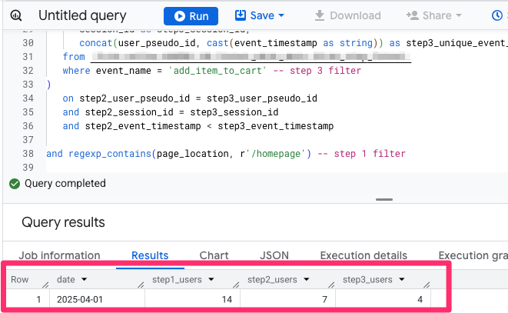
Task: Switch to the JSON tab
Action: [274, 255]
